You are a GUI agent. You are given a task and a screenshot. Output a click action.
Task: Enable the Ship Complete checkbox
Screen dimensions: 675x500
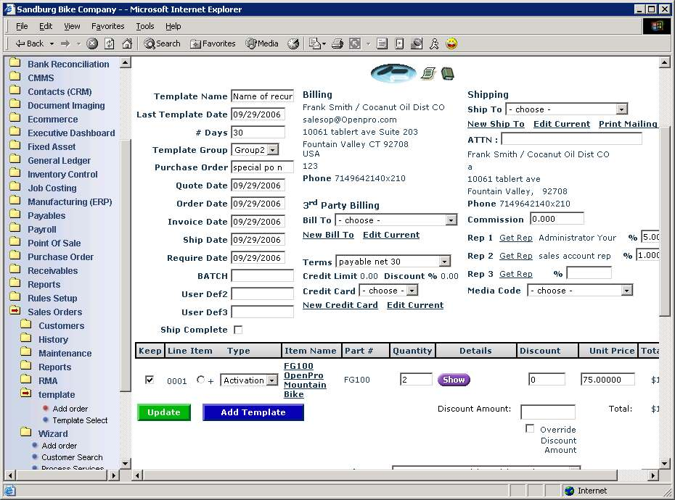pos(237,330)
